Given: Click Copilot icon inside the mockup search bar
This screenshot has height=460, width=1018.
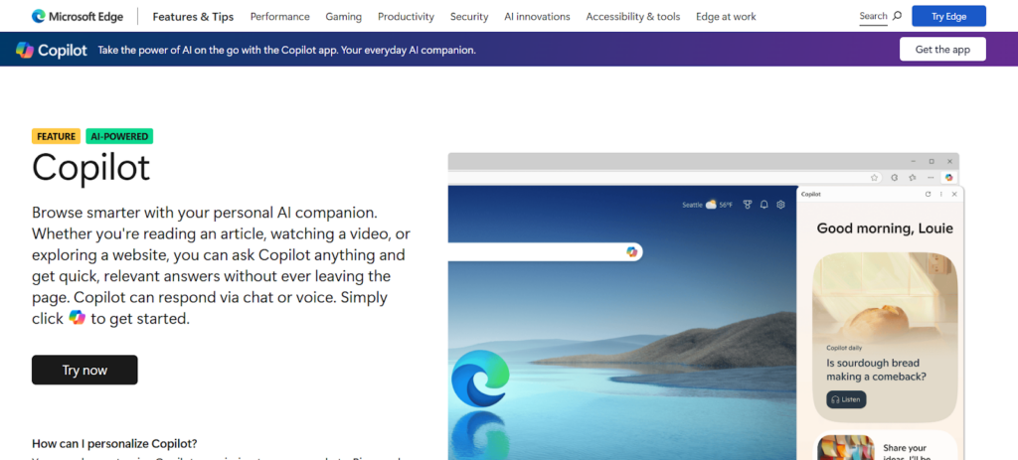Looking at the screenshot, I should click(x=631, y=252).
